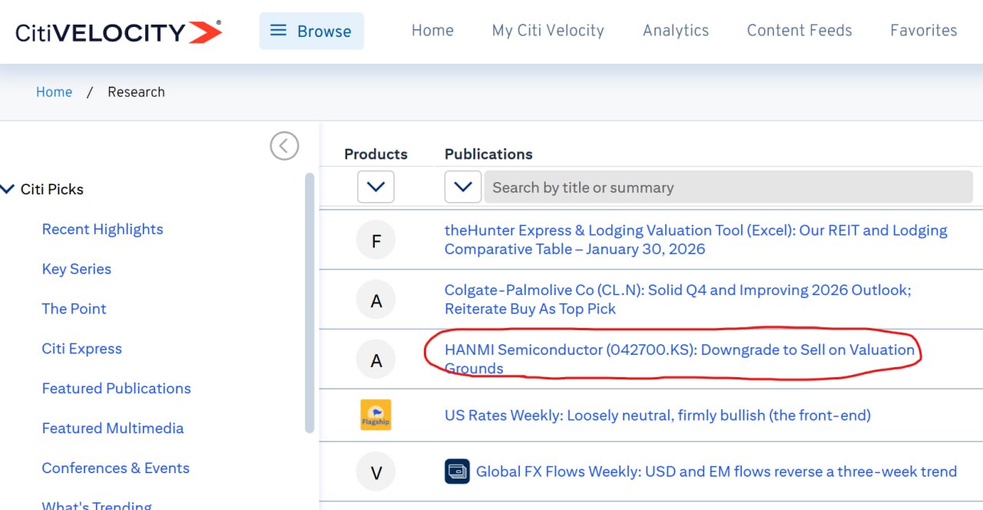This screenshot has height=510, width=983.
Task: Click the F product badge for theHunter row
Action: (x=376, y=240)
